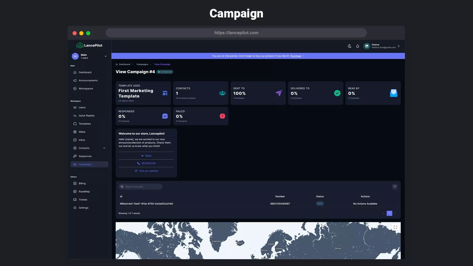Toggle dark mode with the moon icon
Image resolution: width=473 pixels, height=266 pixels.
coord(349,46)
